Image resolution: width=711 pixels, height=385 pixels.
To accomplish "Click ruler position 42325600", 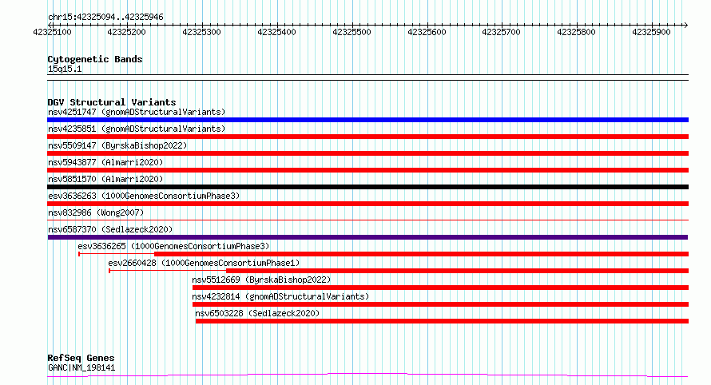I will click(x=427, y=32).
